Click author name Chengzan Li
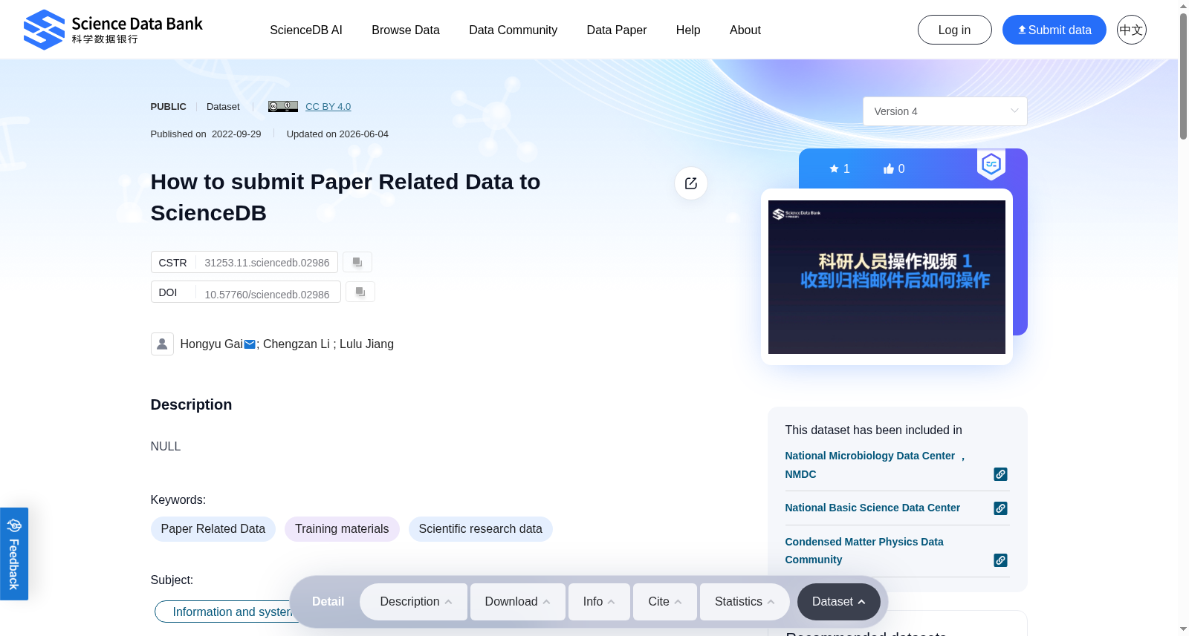Screen dimensions: 1189x636 click(x=297, y=344)
